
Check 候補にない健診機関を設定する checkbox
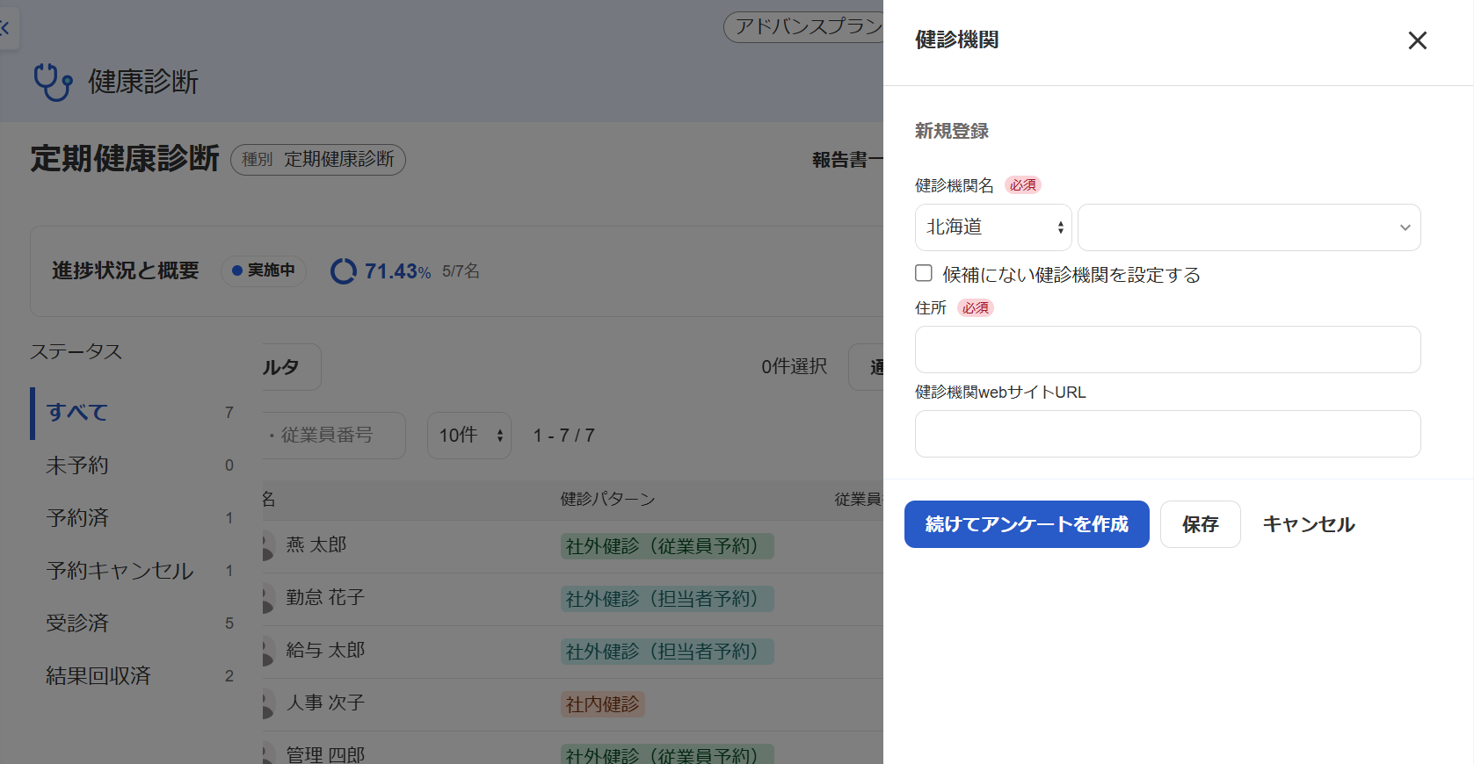click(924, 273)
